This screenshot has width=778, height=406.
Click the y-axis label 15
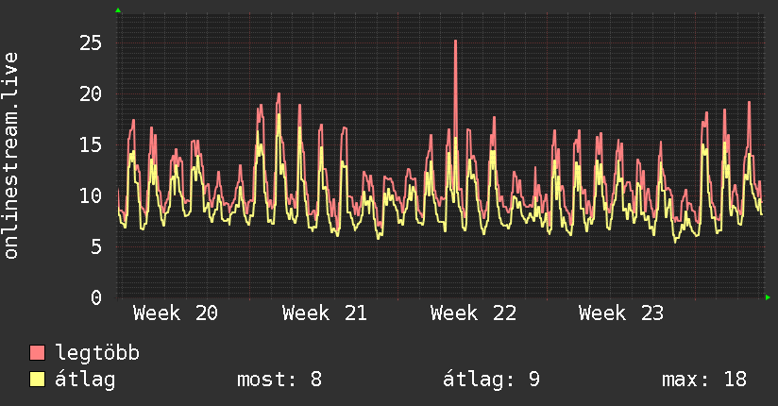pyautogui.click(x=91, y=144)
